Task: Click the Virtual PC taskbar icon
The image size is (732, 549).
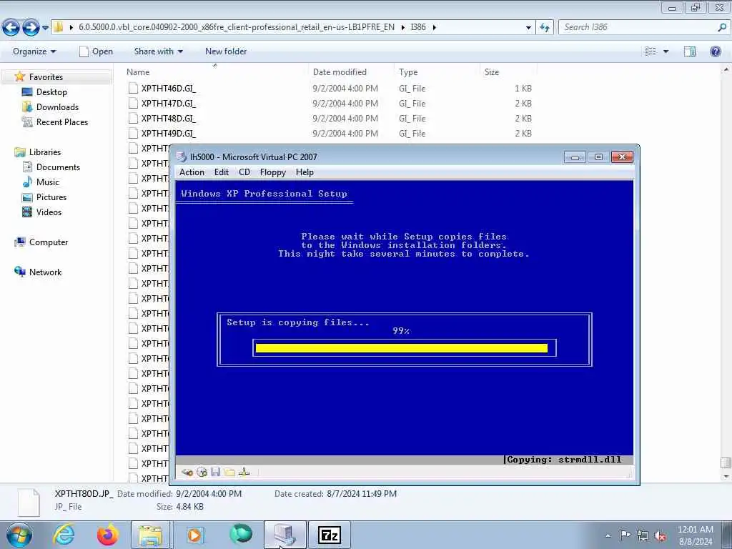Action: (x=285, y=535)
